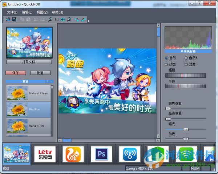
Task: Select the Velvet Film preset
Action: click(x=28, y=126)
